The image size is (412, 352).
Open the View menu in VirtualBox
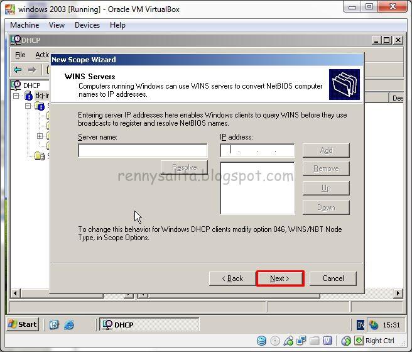pos(57,25)
